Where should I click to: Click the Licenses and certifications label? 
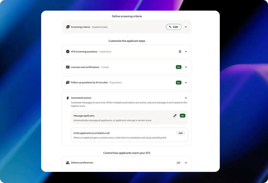coord(85,67)
